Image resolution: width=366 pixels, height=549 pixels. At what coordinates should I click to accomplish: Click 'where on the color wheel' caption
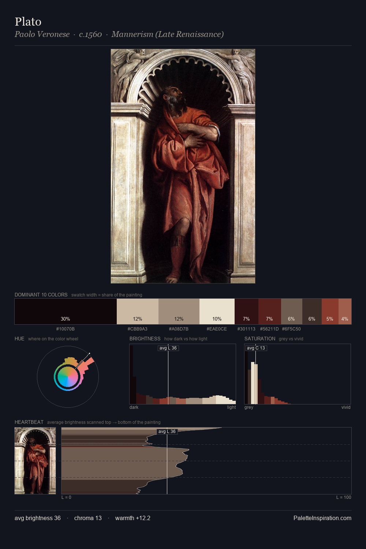53,339
